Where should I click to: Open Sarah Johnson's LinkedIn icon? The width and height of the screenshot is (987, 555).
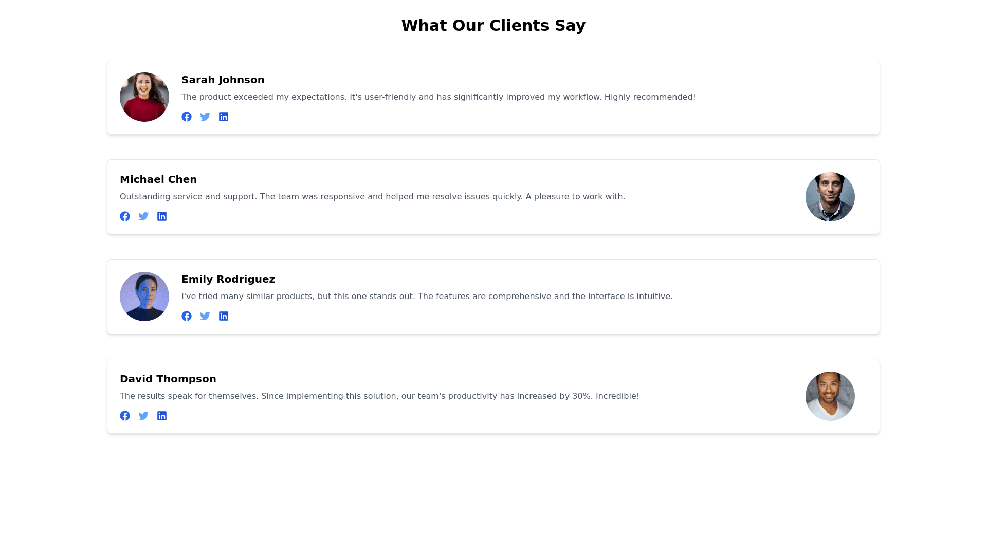tap(224, 117)
